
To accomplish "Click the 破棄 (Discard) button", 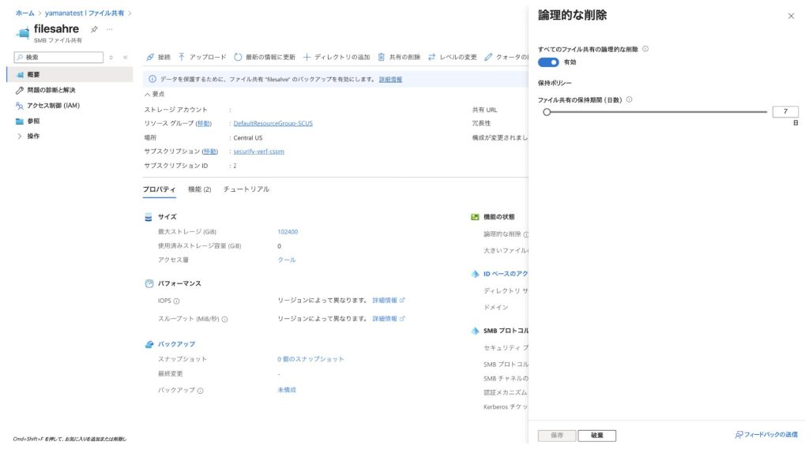I will coord(596,436).
